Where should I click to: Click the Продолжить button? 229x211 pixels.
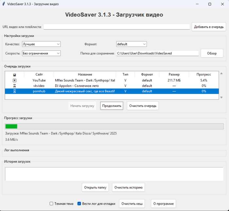point(112,106)
